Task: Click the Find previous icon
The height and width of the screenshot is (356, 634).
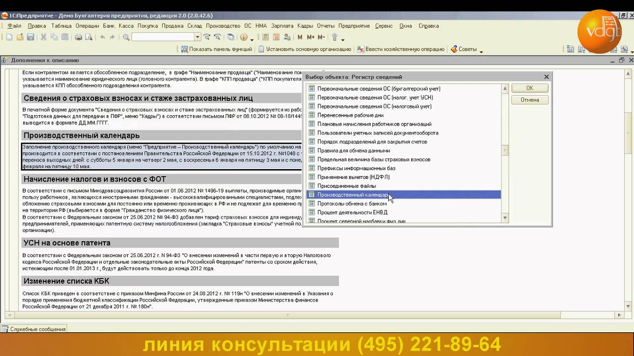Action: (x=217, y=37)
